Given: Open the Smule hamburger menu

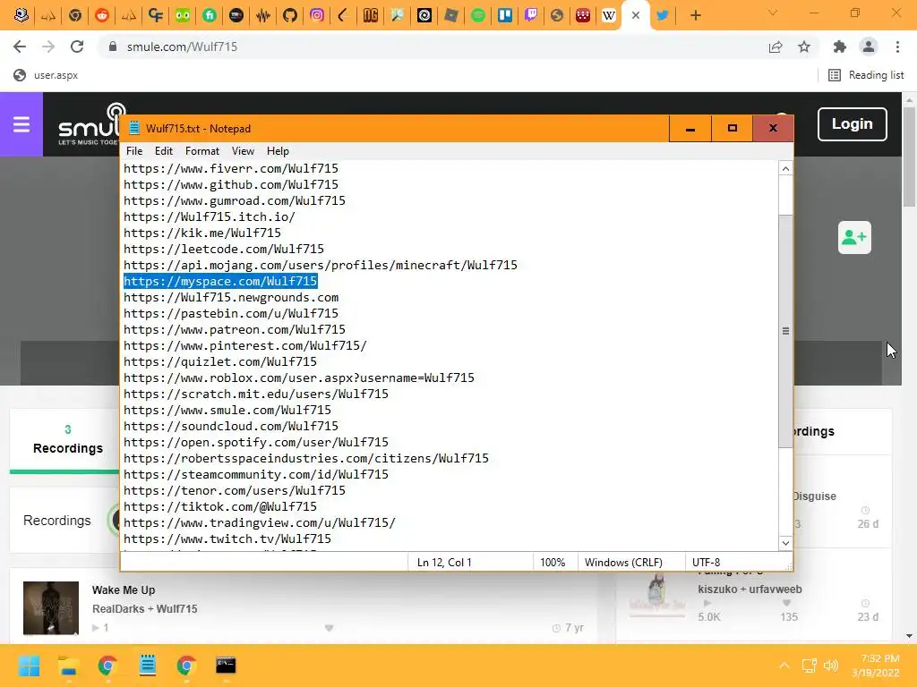Looking at the screenshot, I should pyautogui.click(x=21, y=123).
